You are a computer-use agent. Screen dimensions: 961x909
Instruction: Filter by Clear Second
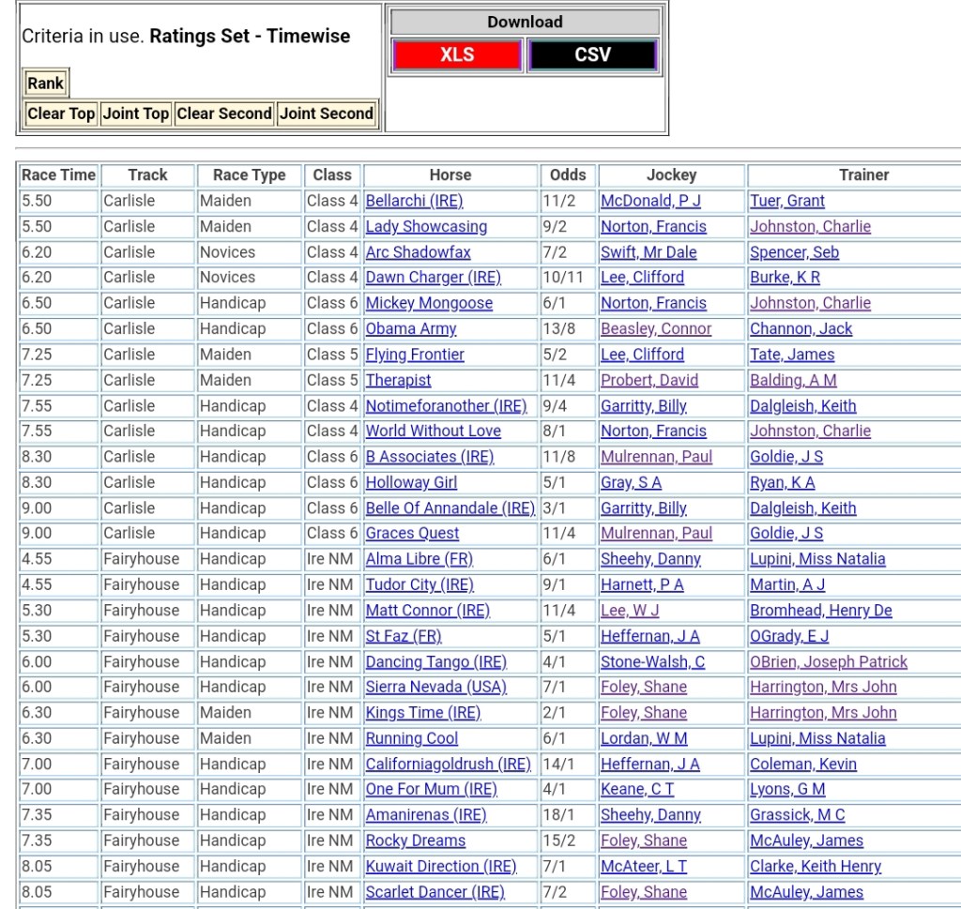224,114
